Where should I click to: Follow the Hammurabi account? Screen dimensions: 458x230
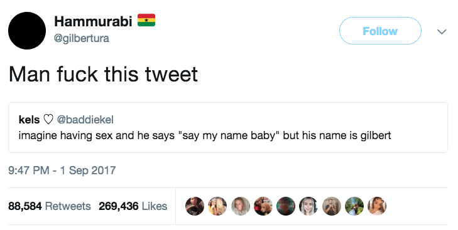[380, 31]
